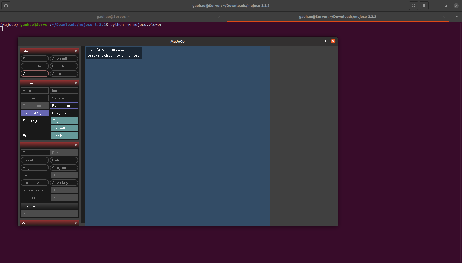Switch to the 'gaohao@Server: ~' terminal tab
Viewport: 462px width, 263px height.
(113, 17)
